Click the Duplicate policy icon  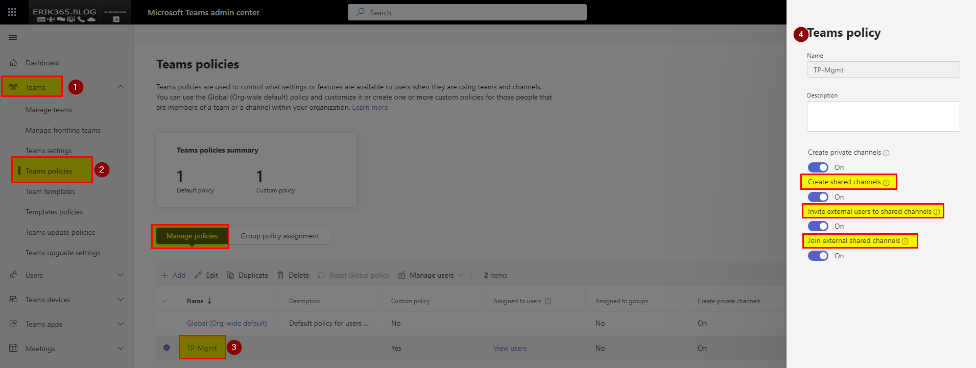coord(231,275)
